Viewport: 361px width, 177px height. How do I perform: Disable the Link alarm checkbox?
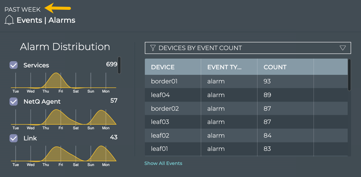tap(14, 138)
